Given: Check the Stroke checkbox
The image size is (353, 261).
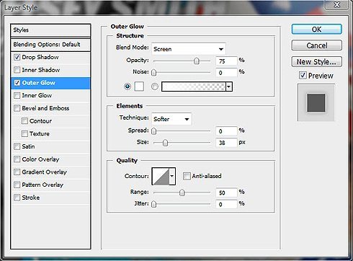Looking at the screenshot, I should (x=17, y=198).
